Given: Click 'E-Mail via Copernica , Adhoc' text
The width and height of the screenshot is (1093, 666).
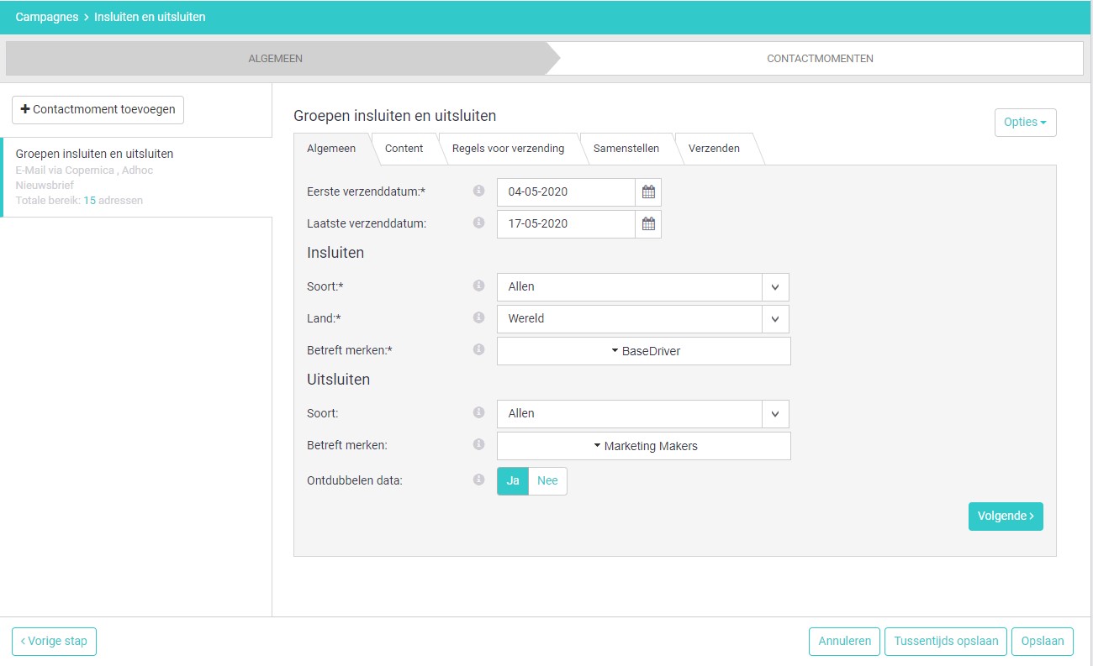Looking at the screenshot, I should pyautogui.click(x=84, y=170).
